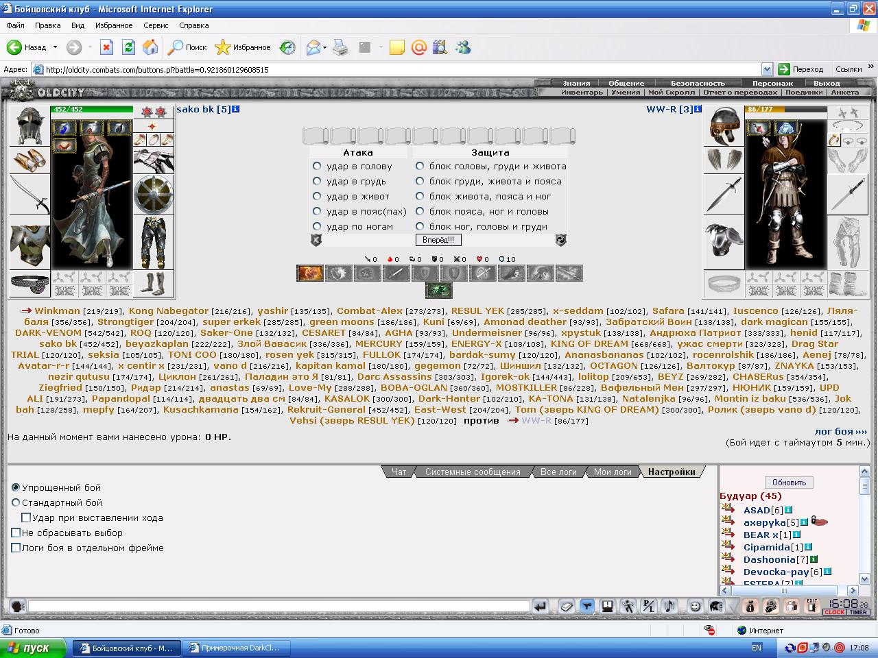
Task: Click sako bk's green health bar
Action: tap(92, 109)
